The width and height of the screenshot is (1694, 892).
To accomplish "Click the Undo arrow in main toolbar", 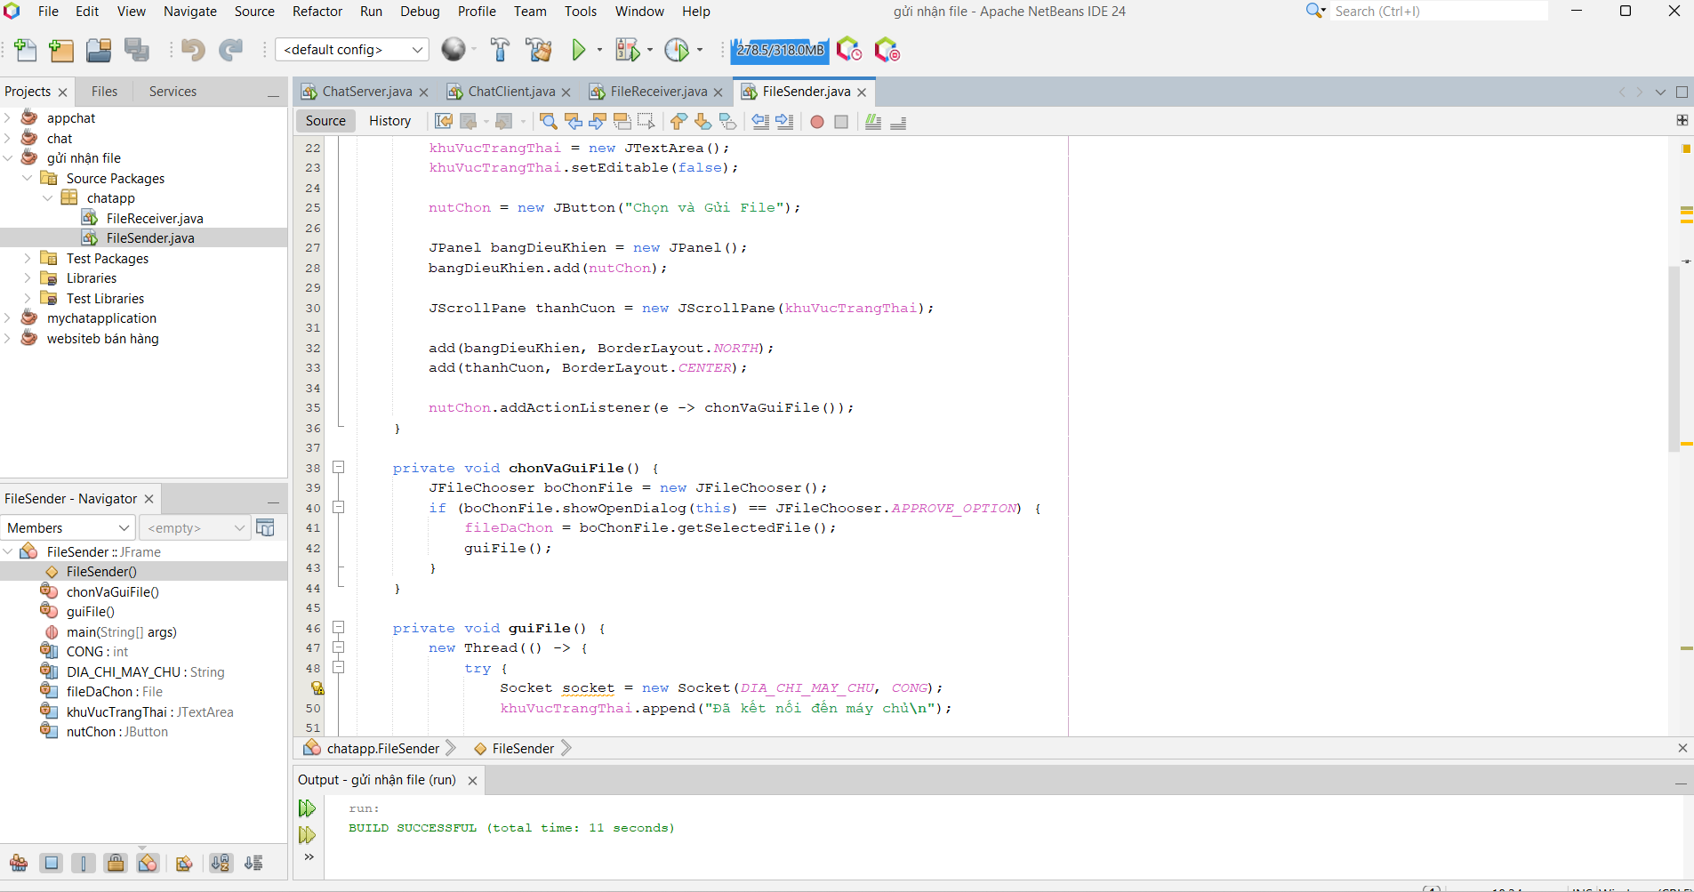I will pyautogui.click(x=192, y=50).
